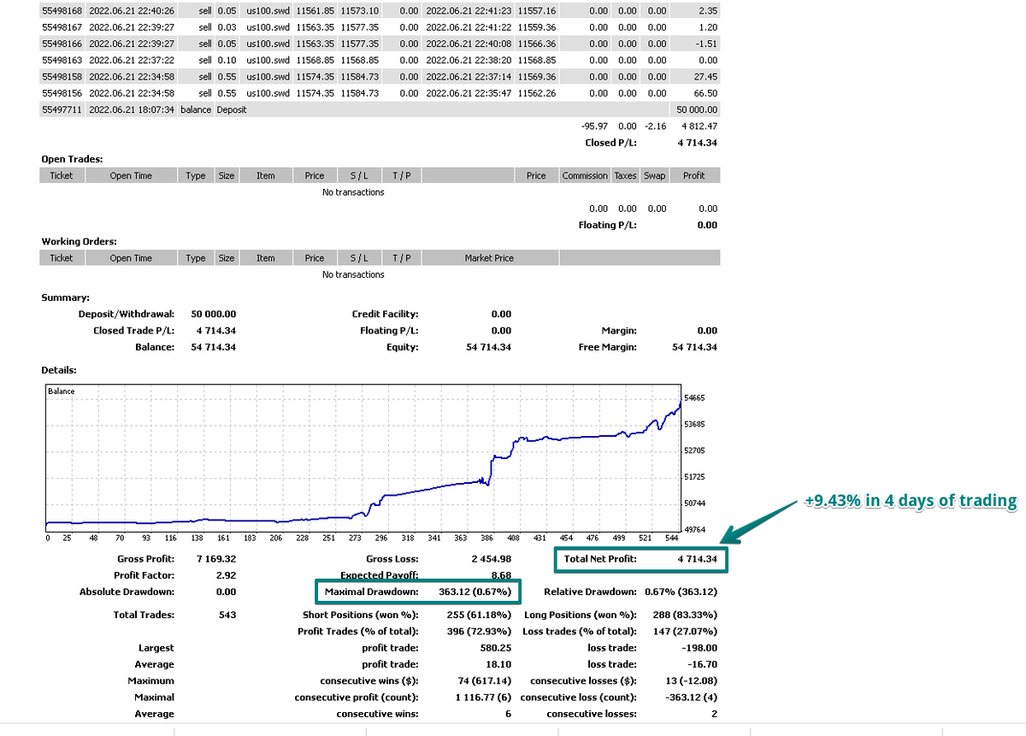
Task: Click close time 2022.06.21 22:41:23
Action: pos(468,11)
